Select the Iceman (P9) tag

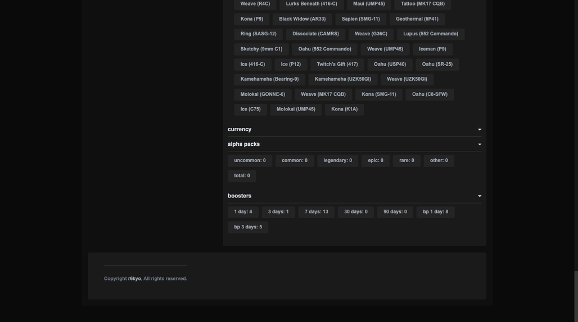(x=432, y=49)
